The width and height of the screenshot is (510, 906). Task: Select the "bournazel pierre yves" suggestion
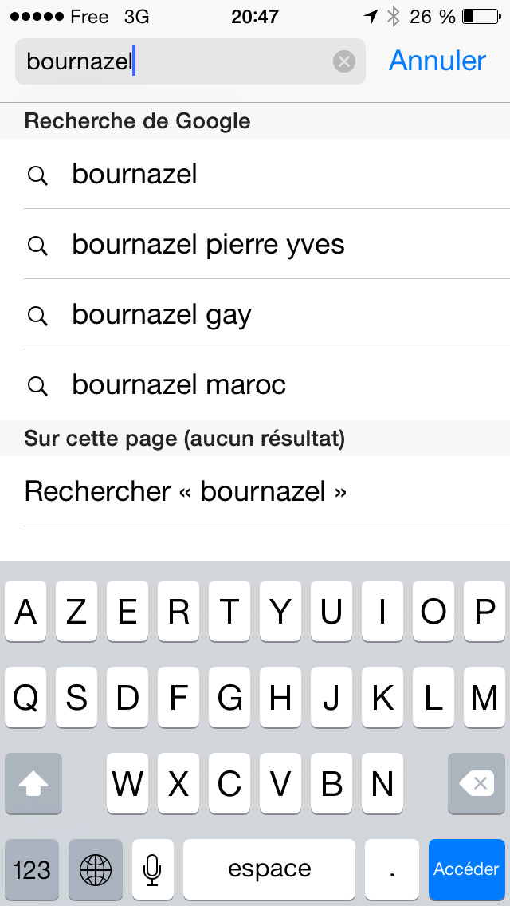click(x=208, y=245)
